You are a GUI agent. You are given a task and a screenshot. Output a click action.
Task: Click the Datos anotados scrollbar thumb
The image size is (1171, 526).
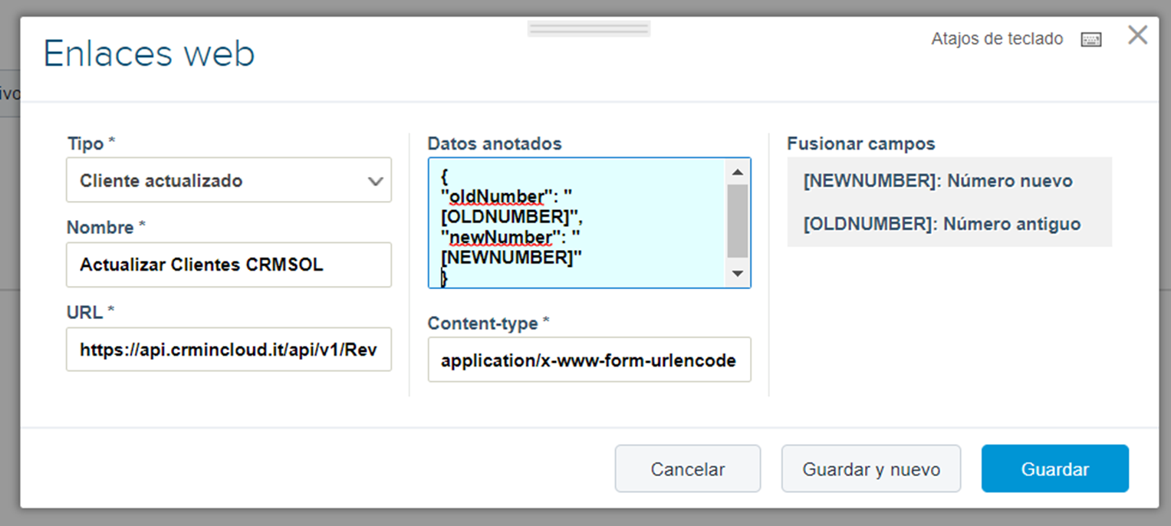pyautogui.click(x=737, y=221)
